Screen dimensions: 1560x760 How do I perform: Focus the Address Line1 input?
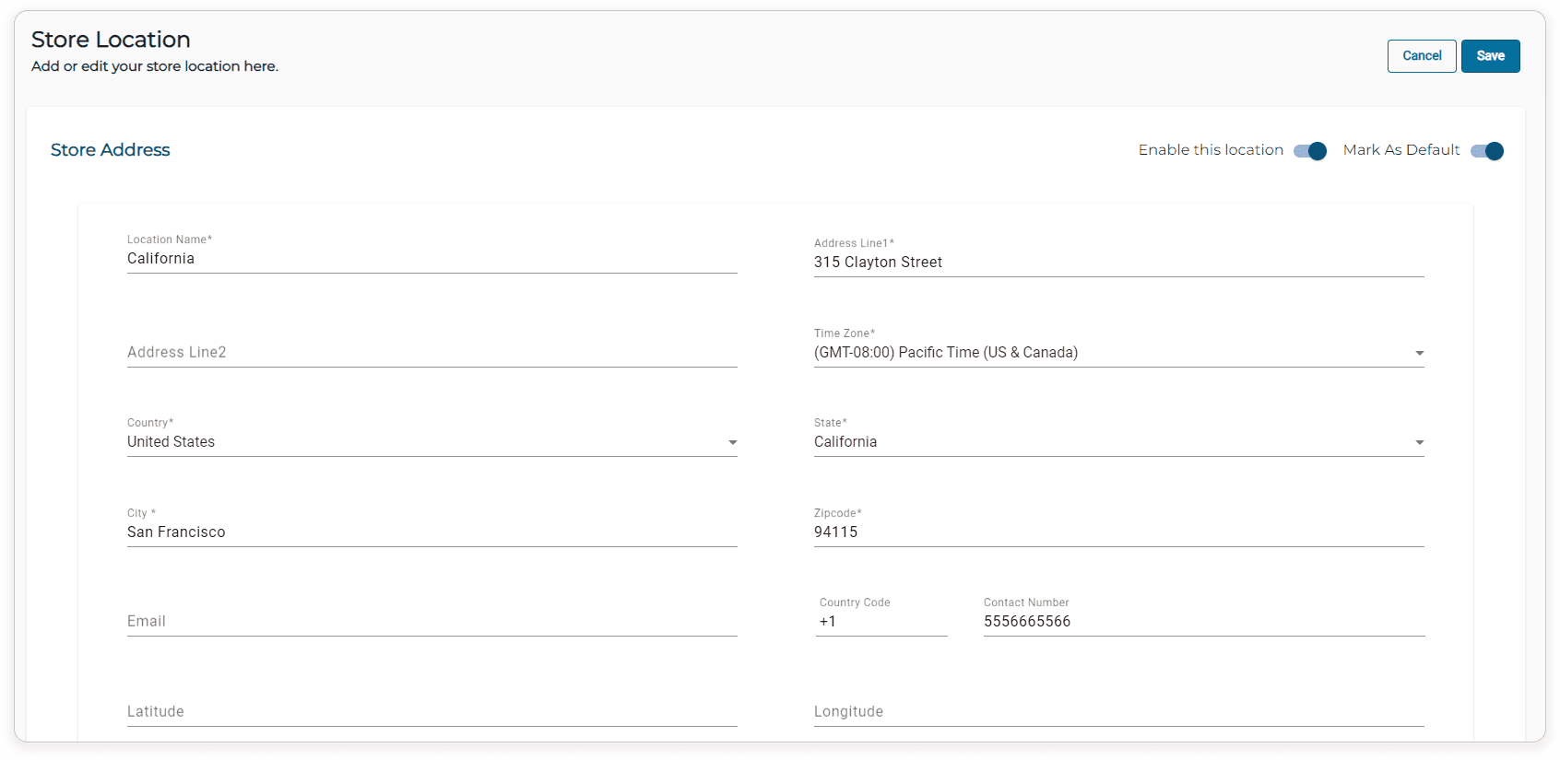click(1117, 263)
